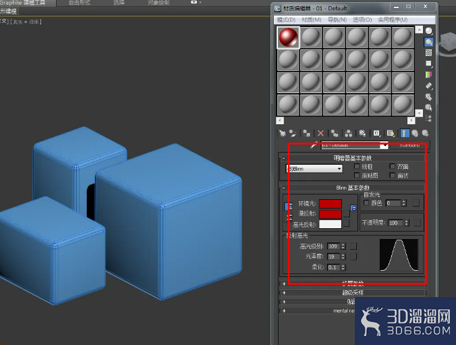Click the 高光级别 map button
This screenshot has height=345, width=456.
click(353, 246)
